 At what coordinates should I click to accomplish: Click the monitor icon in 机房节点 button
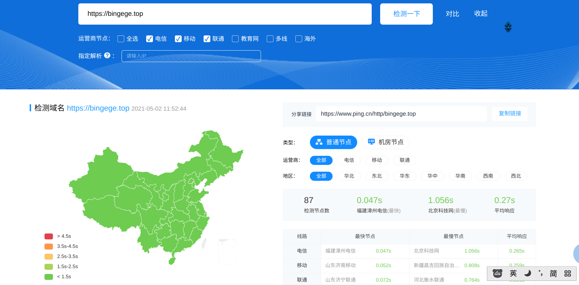(371, 142)
